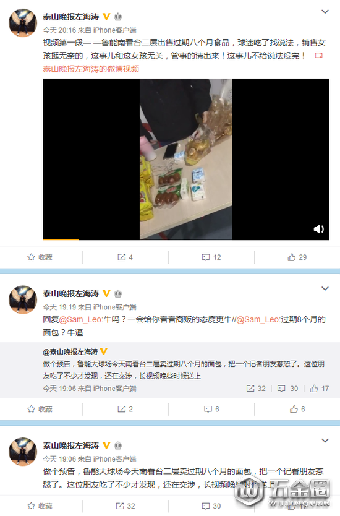Image resolution: width=340 pixels, height=516 pixels.
Task: Like the first post showing 29 likes
Action: (297, 257)
